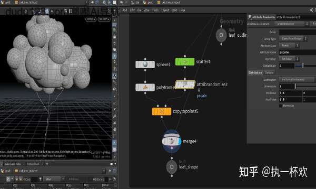Viewport: 316px width, 189px height.
Task: Open the No cam camera dropdown
Action: (104, 19)
